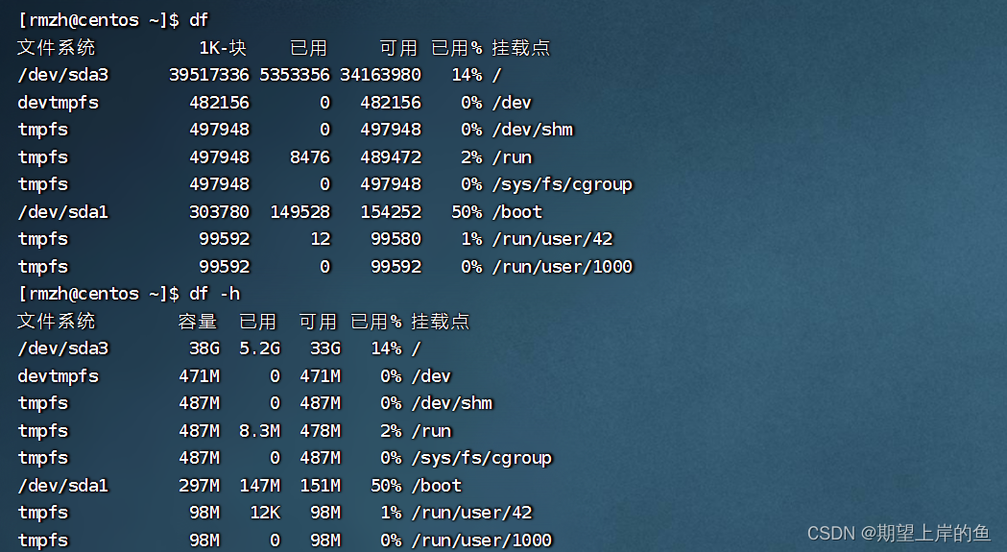This screenshot has height=552, width=1007.
Task: Click the 1K-块 column header
Action: tap(223, 48)
